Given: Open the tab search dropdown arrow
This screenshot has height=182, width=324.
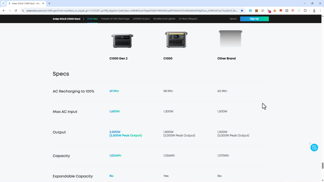Looking at the screenshot, I should pos(3,3).
